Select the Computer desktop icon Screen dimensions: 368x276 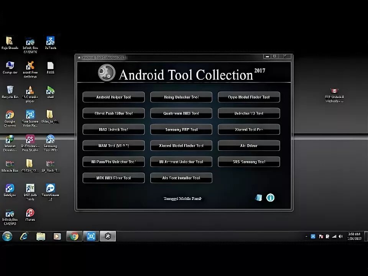coord(10,67)
